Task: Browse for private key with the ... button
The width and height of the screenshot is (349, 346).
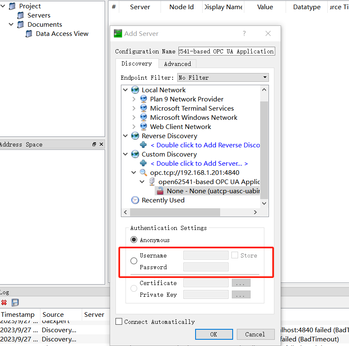Action: click(x=241, y=295)
